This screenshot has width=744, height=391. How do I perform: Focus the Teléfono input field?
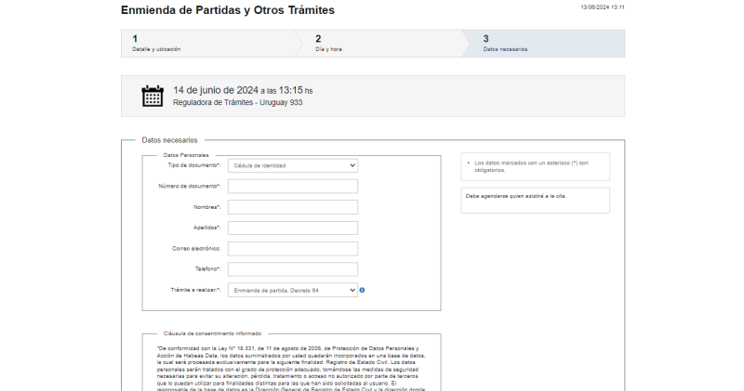click(292, 269)
